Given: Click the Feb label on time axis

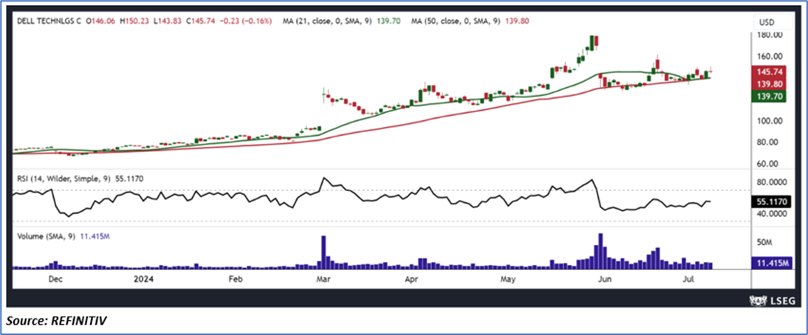Looking at the screenshot, I should tap(234, 280).
